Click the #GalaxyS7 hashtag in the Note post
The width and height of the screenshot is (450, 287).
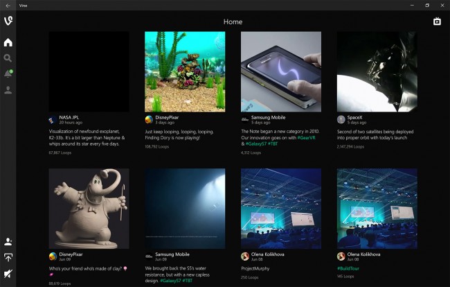click(256, 143)
